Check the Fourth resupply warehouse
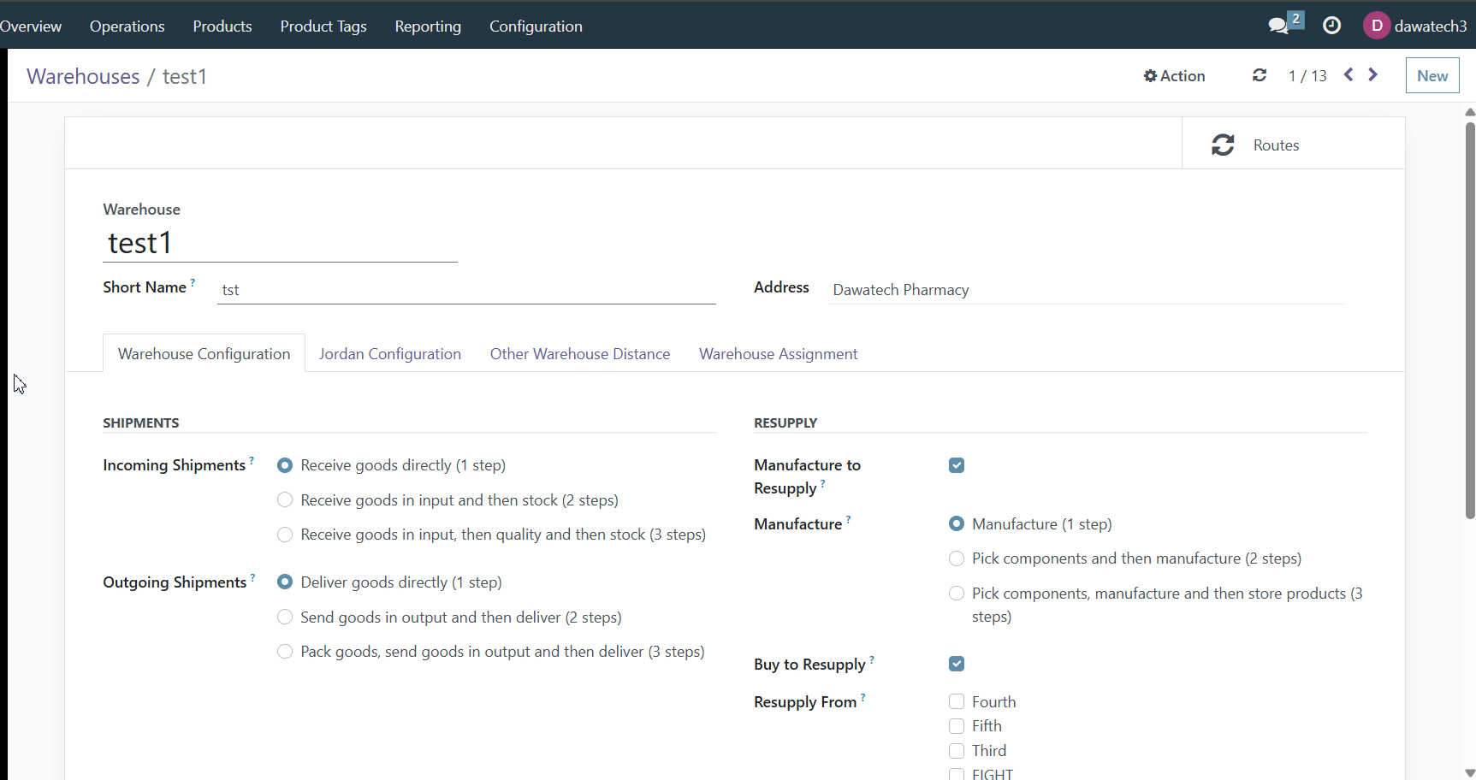 pos(957,701)
